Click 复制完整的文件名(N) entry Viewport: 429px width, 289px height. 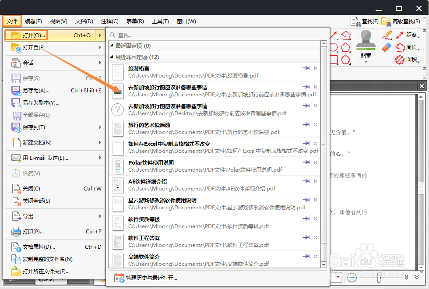coord(55,259)
